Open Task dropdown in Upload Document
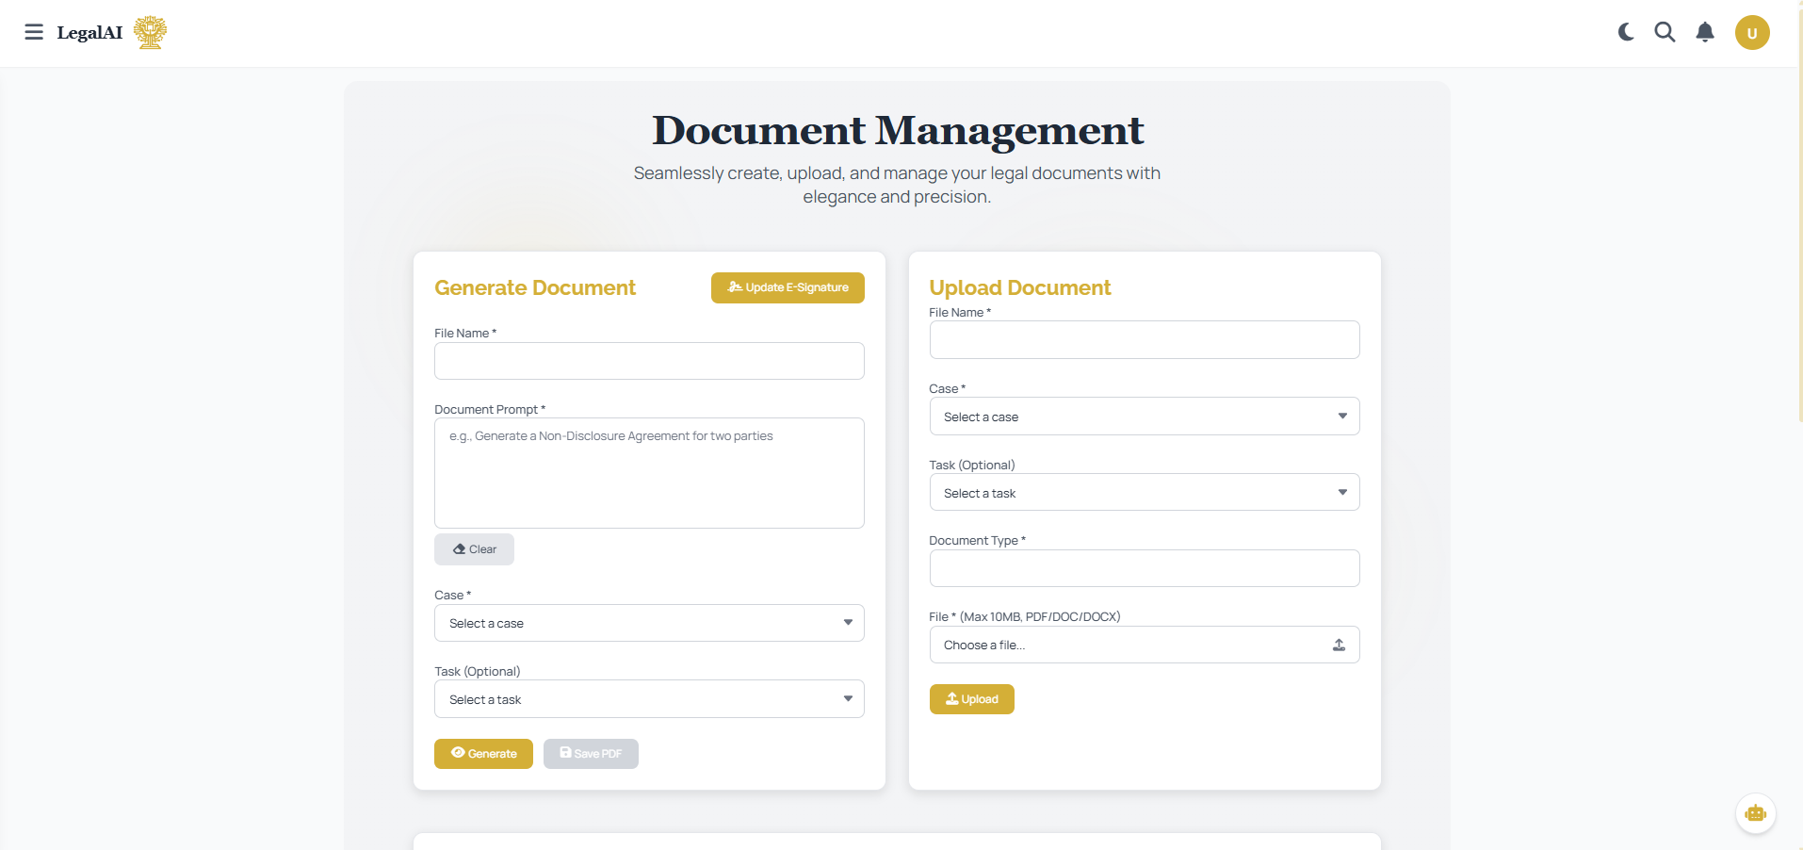The image size is (1803, 850). (1144, 493)
